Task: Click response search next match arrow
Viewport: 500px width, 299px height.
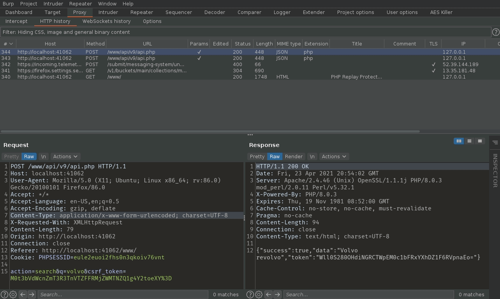Action: point(277,294)
